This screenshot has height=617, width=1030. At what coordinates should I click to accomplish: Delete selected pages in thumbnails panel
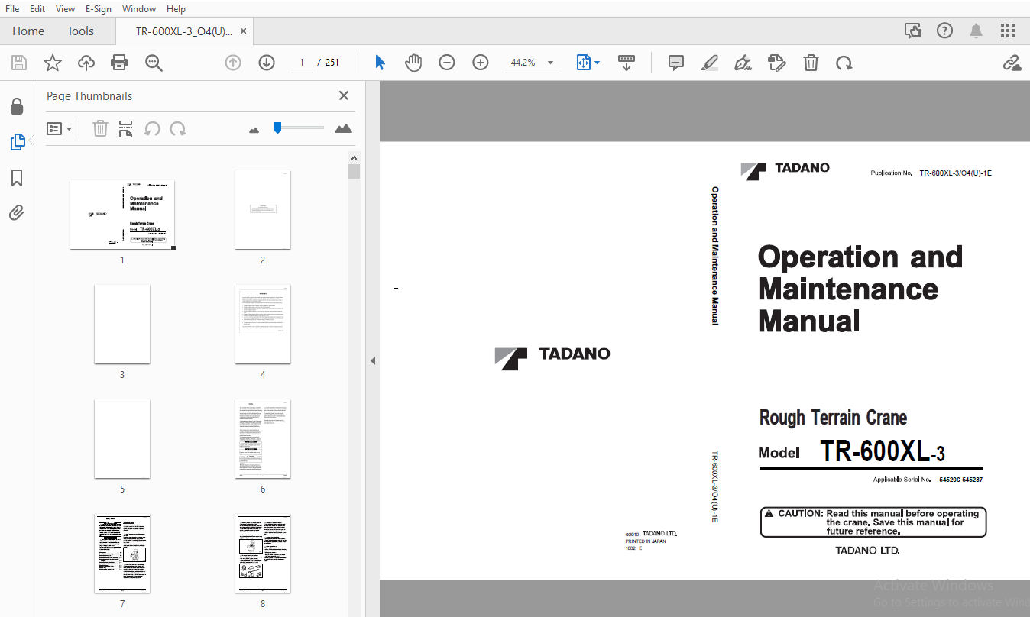click(100, 128)
